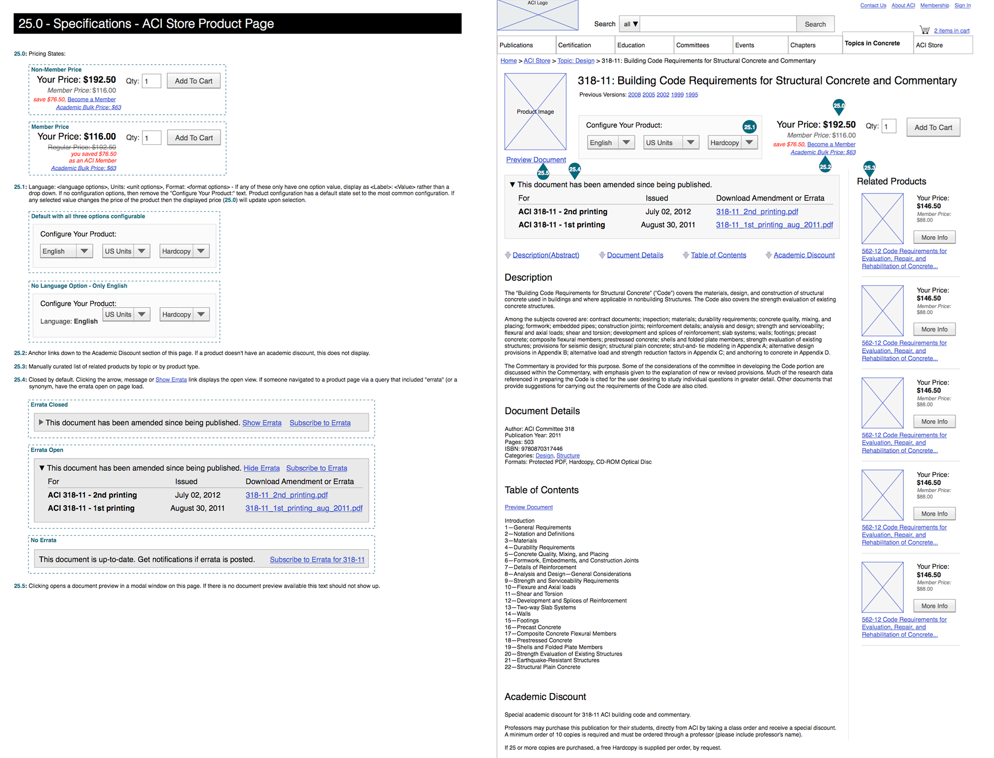The image size is (994, 758).
Task: Click Subscribe to Errata for 318-11 link
Action: pyautogui.click(x=317, y=560)
